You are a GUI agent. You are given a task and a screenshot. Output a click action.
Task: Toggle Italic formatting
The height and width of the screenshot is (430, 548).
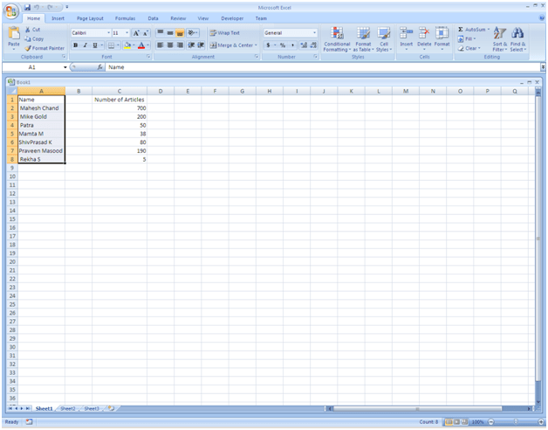[86, 45]
